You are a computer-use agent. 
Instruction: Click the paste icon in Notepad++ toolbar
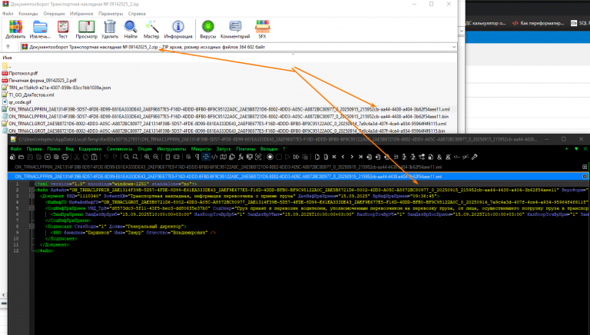click(x=94, y=157)
